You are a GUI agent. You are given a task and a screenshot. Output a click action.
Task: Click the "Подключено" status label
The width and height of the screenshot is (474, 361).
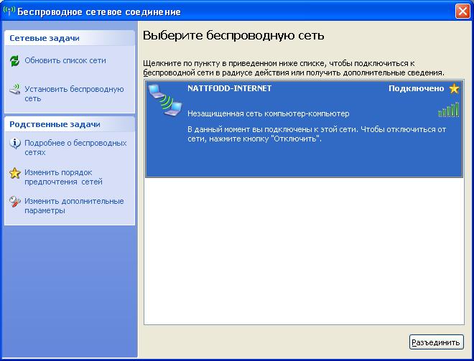(416, 89)
